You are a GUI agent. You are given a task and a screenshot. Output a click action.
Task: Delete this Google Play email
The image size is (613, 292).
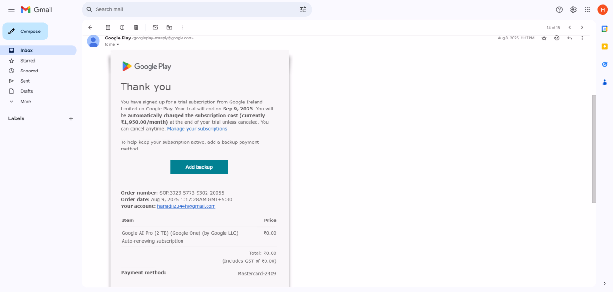136,28
